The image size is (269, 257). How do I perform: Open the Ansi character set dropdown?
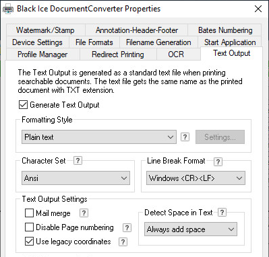[76, 178]
